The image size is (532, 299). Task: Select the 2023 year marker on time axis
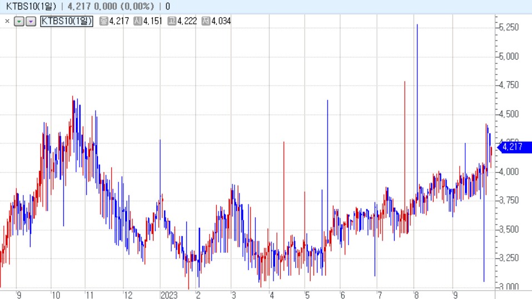click(169, 295)
